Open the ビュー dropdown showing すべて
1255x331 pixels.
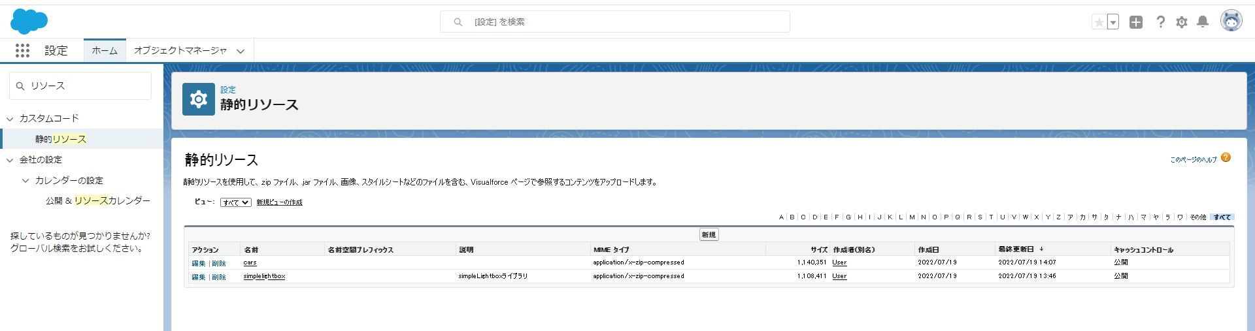[236, 202]
